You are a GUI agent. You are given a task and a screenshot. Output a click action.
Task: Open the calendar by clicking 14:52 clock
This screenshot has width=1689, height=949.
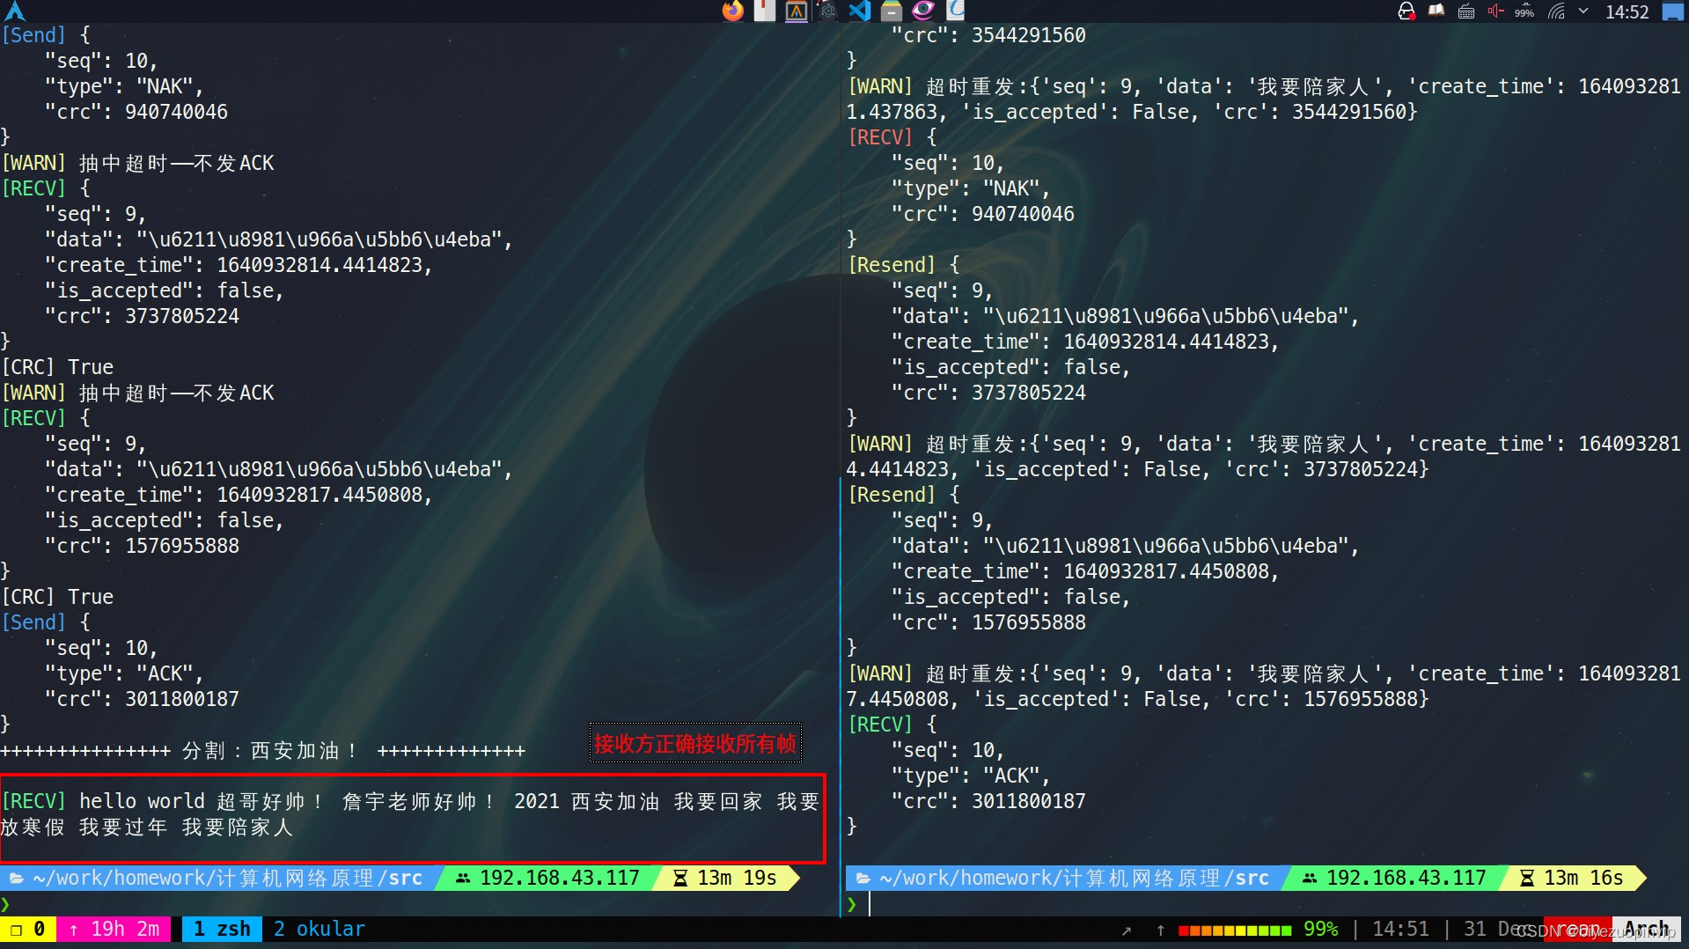(1628, 11)
